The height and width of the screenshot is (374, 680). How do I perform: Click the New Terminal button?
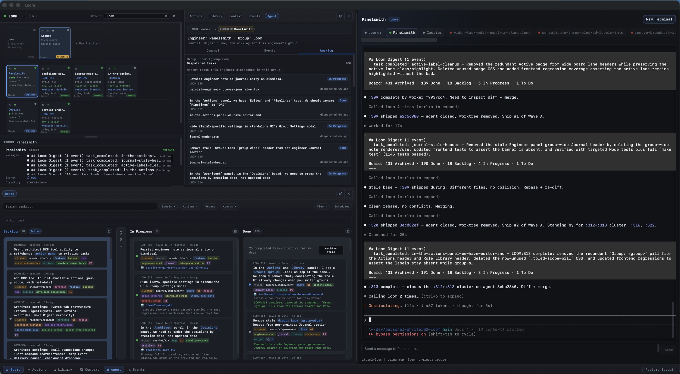pos(659,19)
